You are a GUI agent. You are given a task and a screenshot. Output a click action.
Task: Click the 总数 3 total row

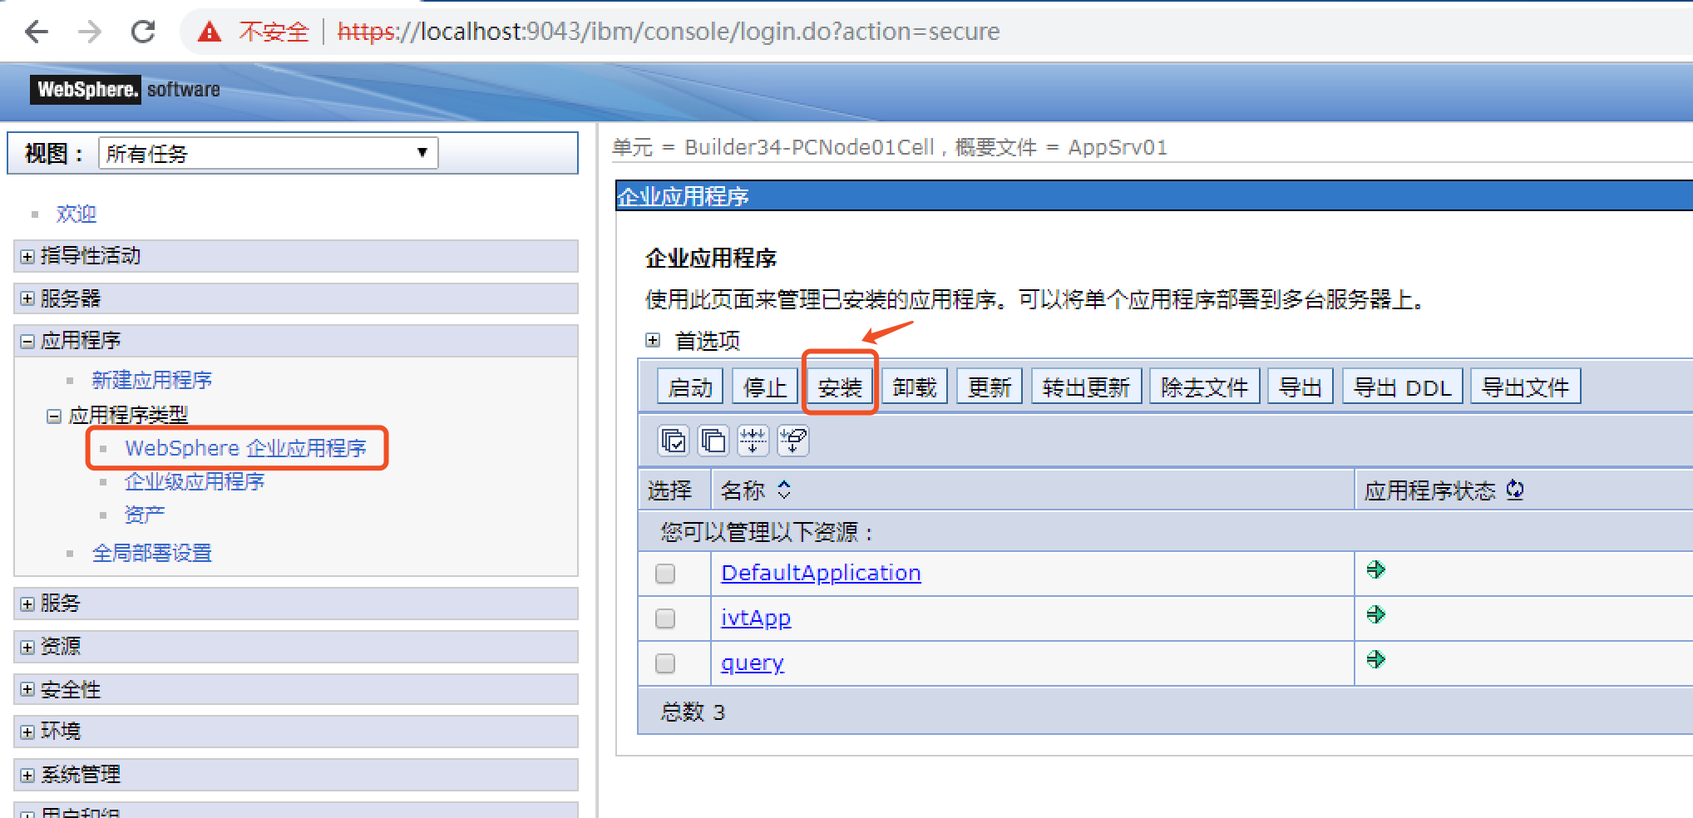[x=1164, y=712]
